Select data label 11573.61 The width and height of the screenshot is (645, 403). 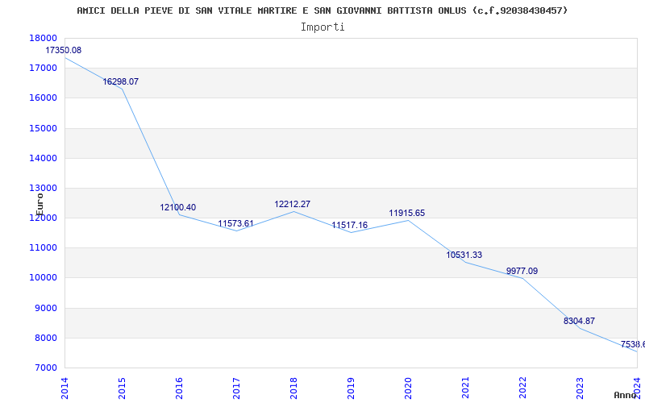tap(235, 223)
